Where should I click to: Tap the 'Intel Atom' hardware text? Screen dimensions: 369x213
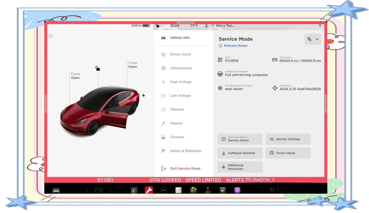tap(234, 89)
